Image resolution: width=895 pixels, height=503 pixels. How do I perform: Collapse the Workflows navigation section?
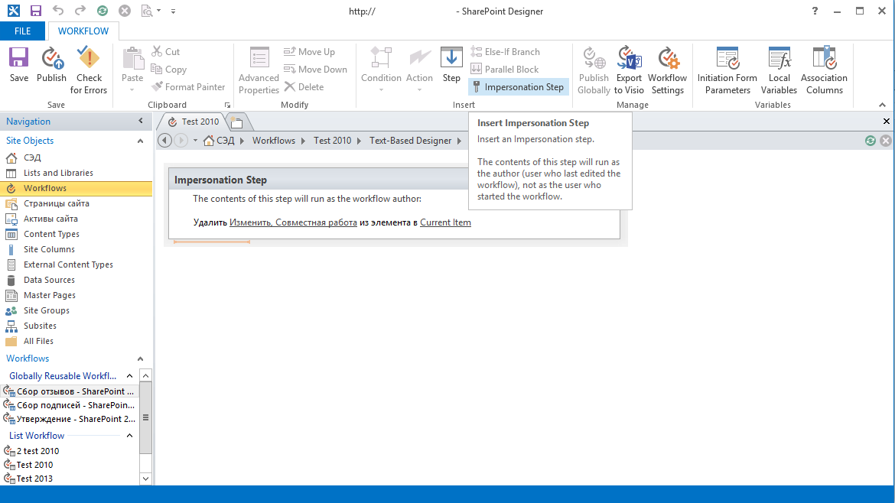point(141,359)
